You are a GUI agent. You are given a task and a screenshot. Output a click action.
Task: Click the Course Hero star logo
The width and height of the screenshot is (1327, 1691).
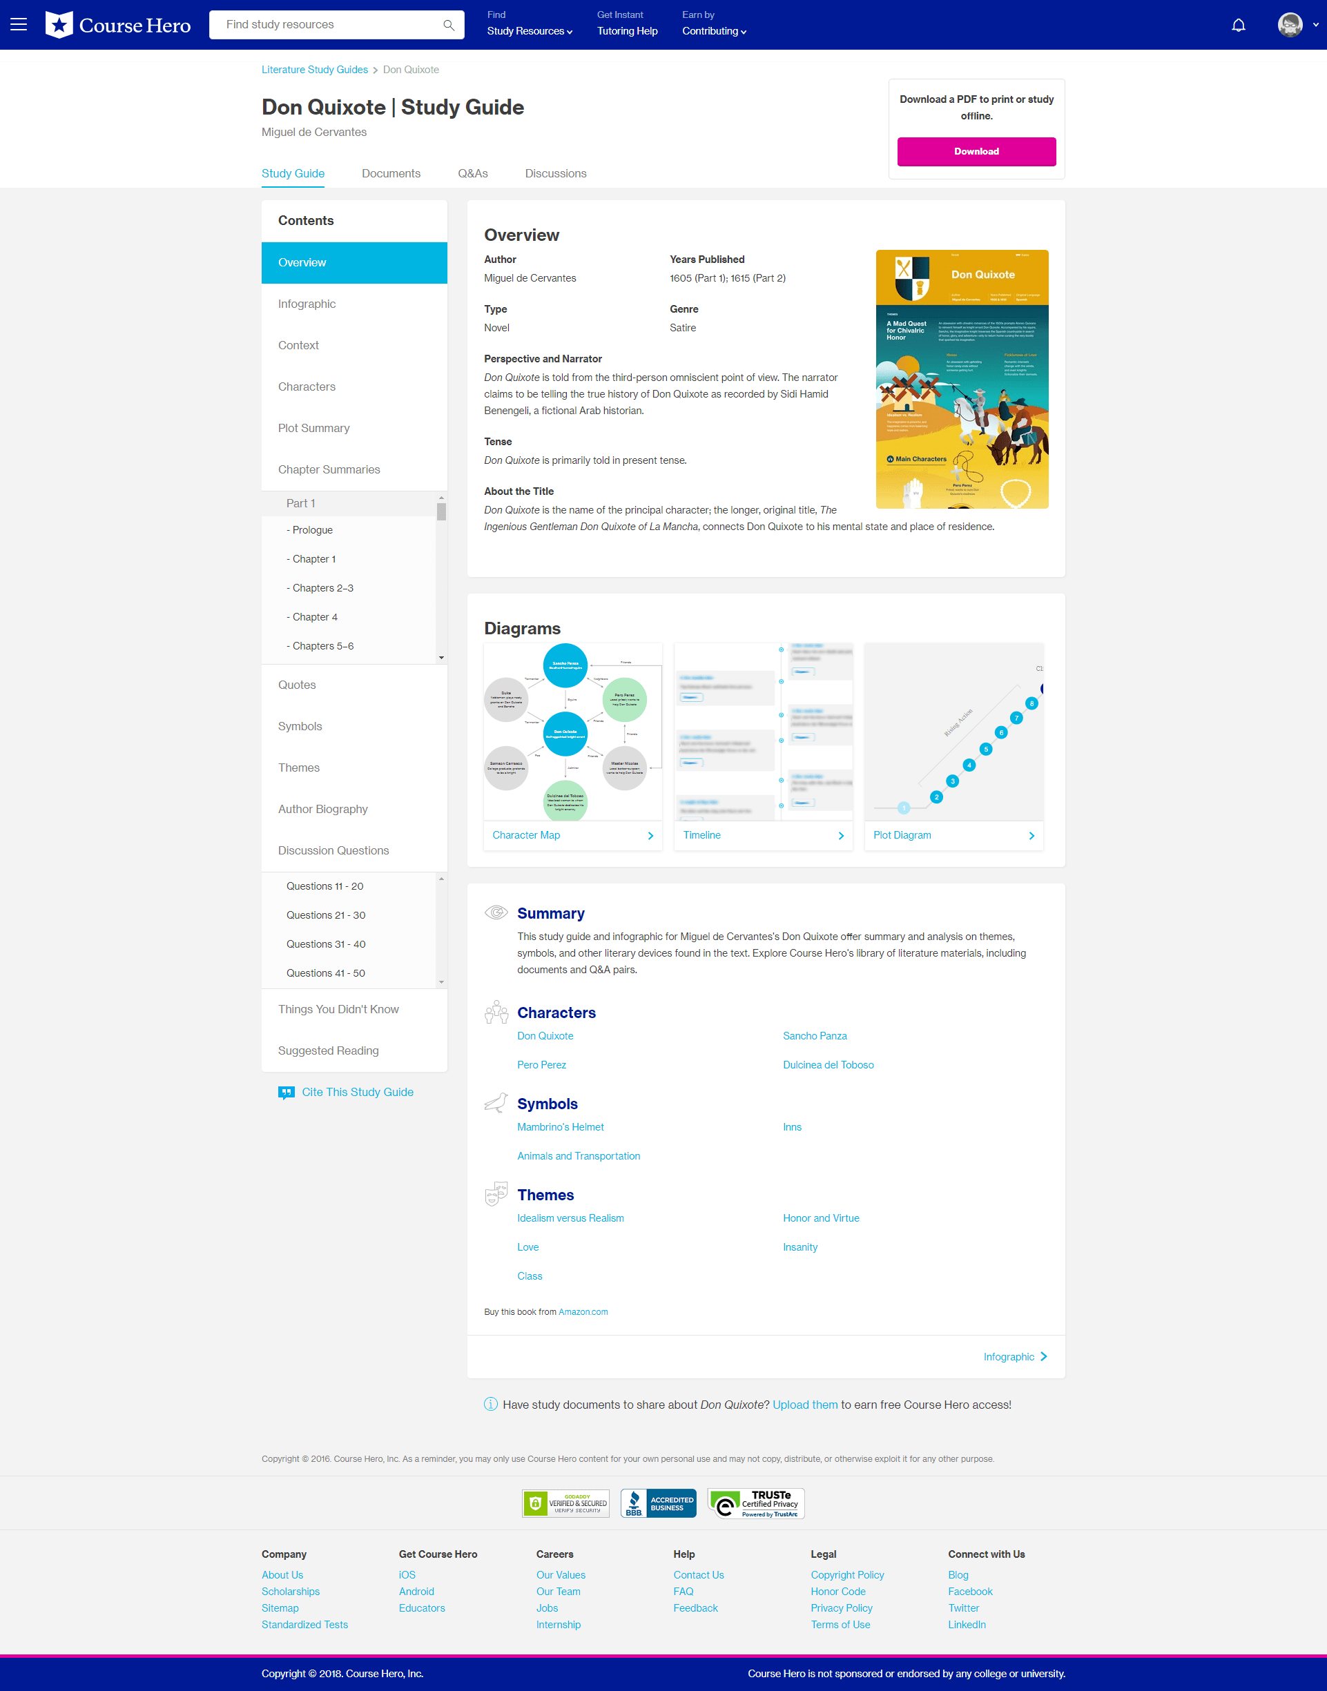[59, 25]
